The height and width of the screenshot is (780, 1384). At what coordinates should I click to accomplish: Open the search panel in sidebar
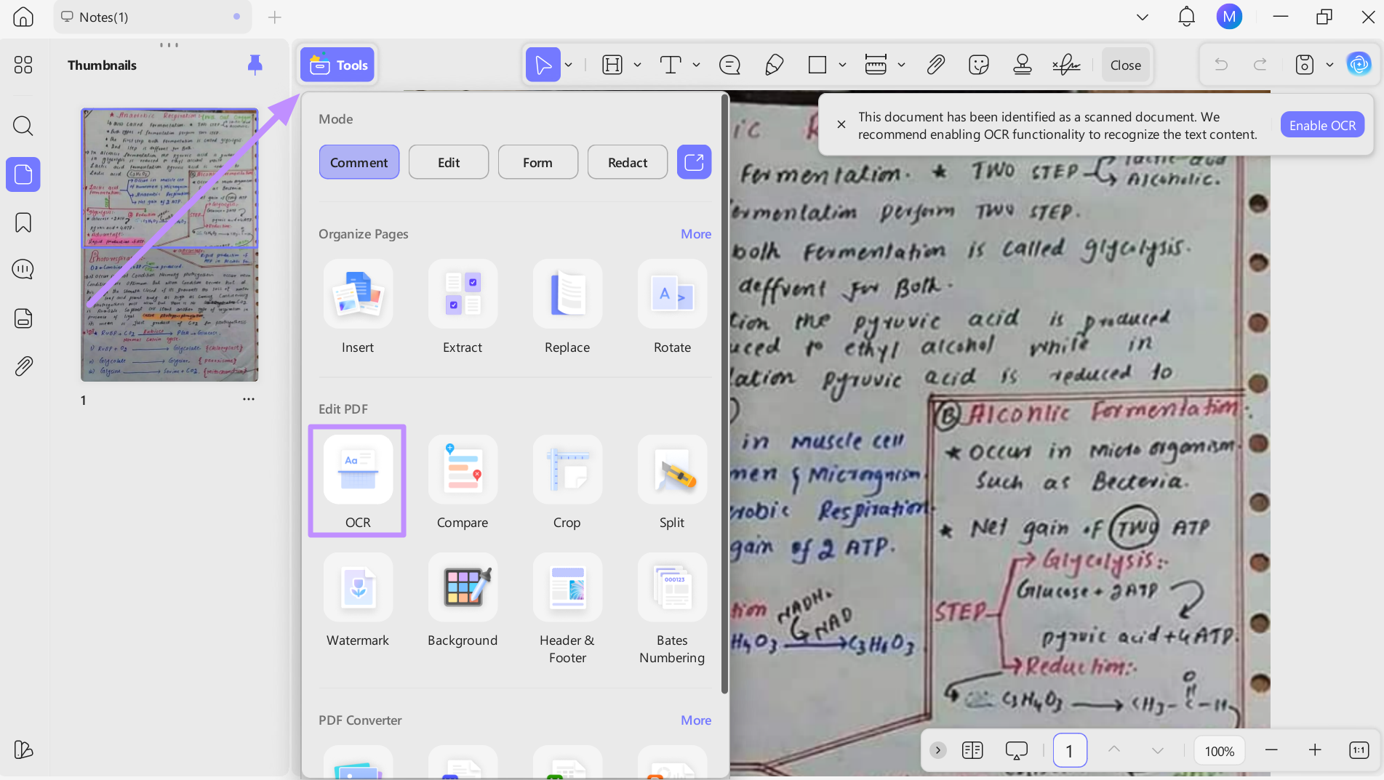[x=23, y=126]
